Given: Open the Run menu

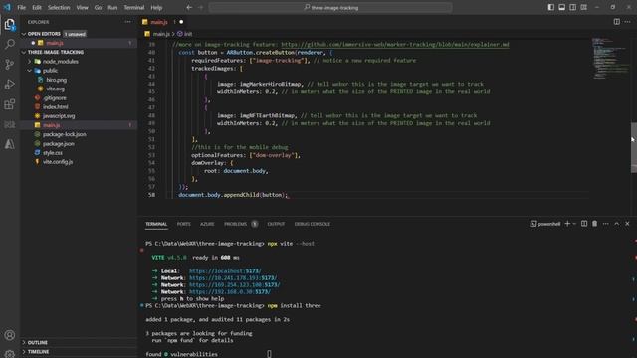Looking at the screenshot, I should [x=112, y=7].
